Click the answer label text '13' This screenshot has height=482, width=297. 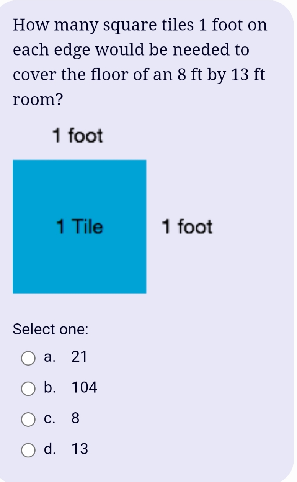click(80, 449)
